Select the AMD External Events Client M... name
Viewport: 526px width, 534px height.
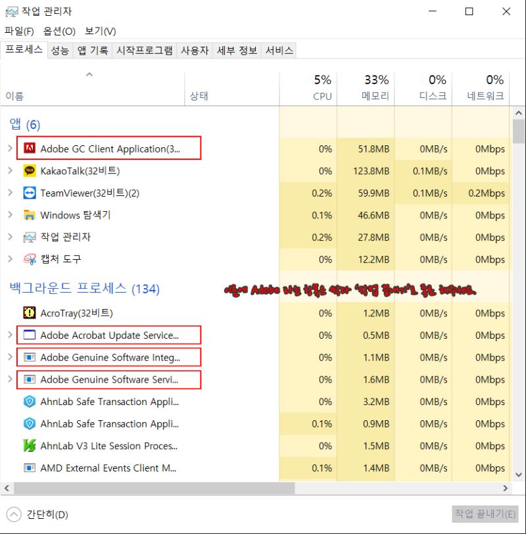(108, 468)
